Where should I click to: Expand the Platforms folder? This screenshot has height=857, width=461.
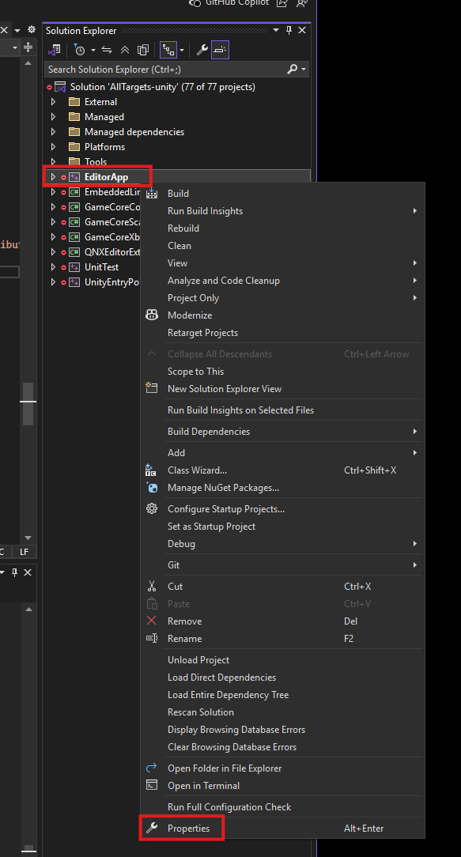(x=53, y=147)
